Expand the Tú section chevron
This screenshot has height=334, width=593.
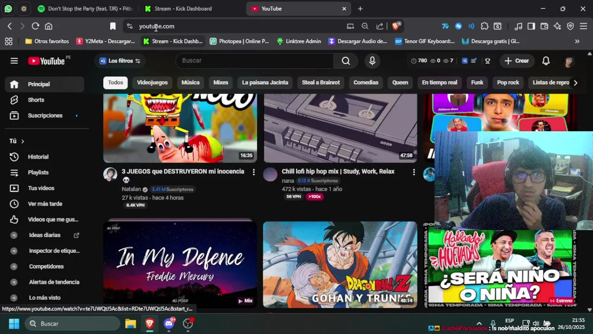(22, 141)
